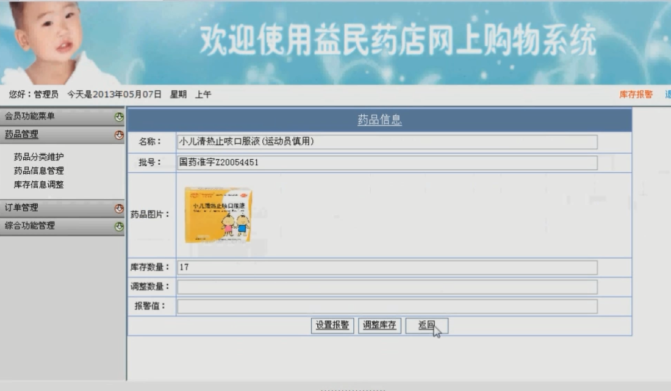Viewport: 671px width, 391px height.
Task: Click the medicine box product image
Action: [x=218, y=215]
